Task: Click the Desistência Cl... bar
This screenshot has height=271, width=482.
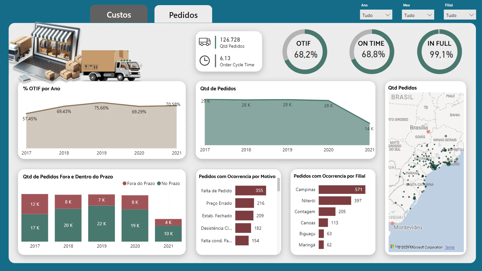Action: click(x=243, y=228)
